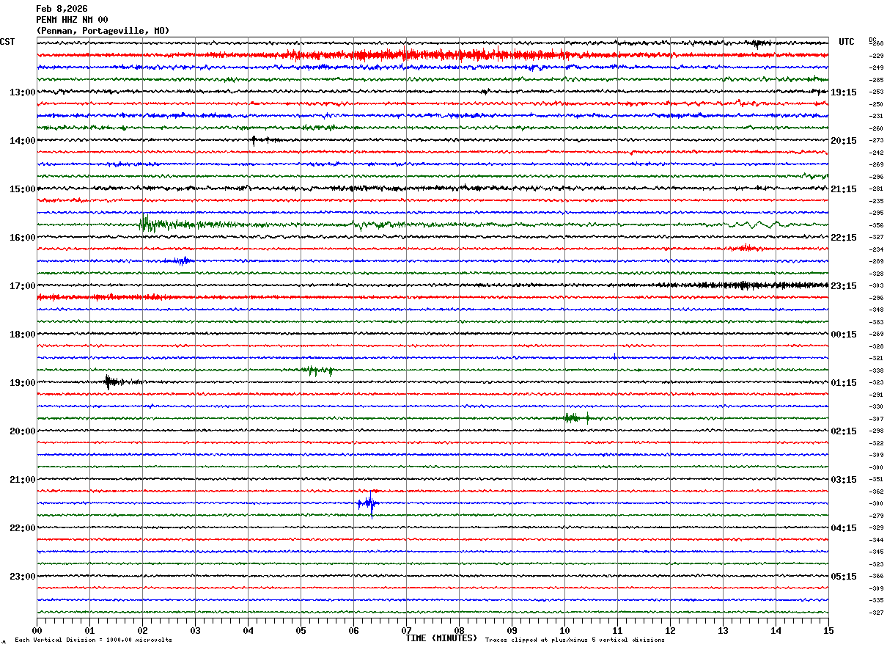The width and height of the screenshot is (887, 650).
Task: Select the 19:15 UTC time label
Action: [844, 92]
